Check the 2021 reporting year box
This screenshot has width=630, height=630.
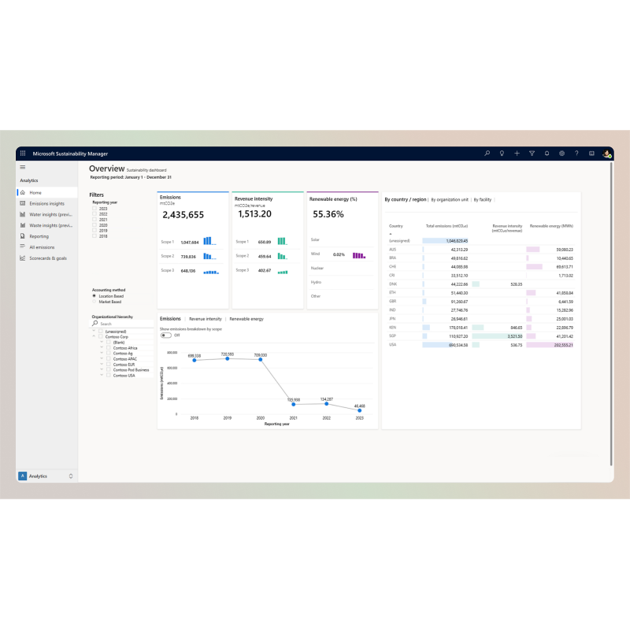point(94,220)
